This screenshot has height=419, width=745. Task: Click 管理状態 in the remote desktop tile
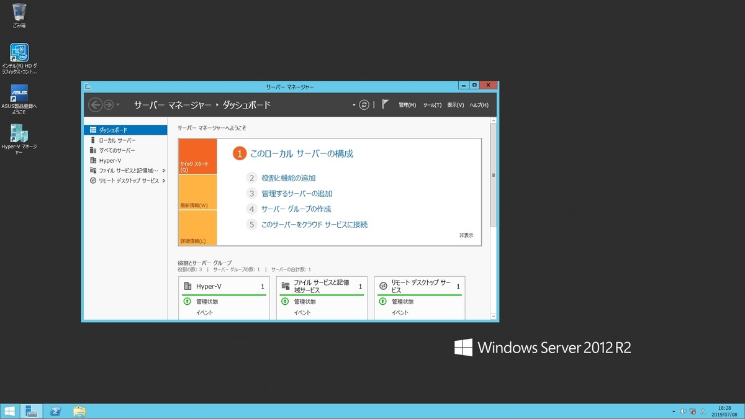pyautogui.click(x=402, y=302)
